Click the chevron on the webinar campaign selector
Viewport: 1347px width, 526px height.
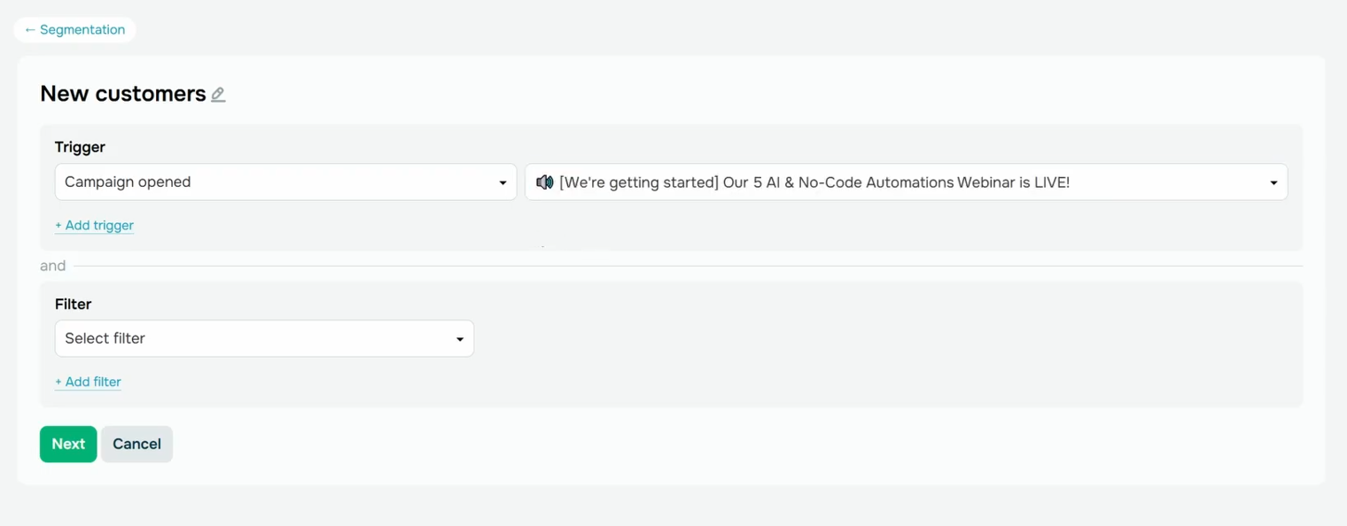(1273, 182)
